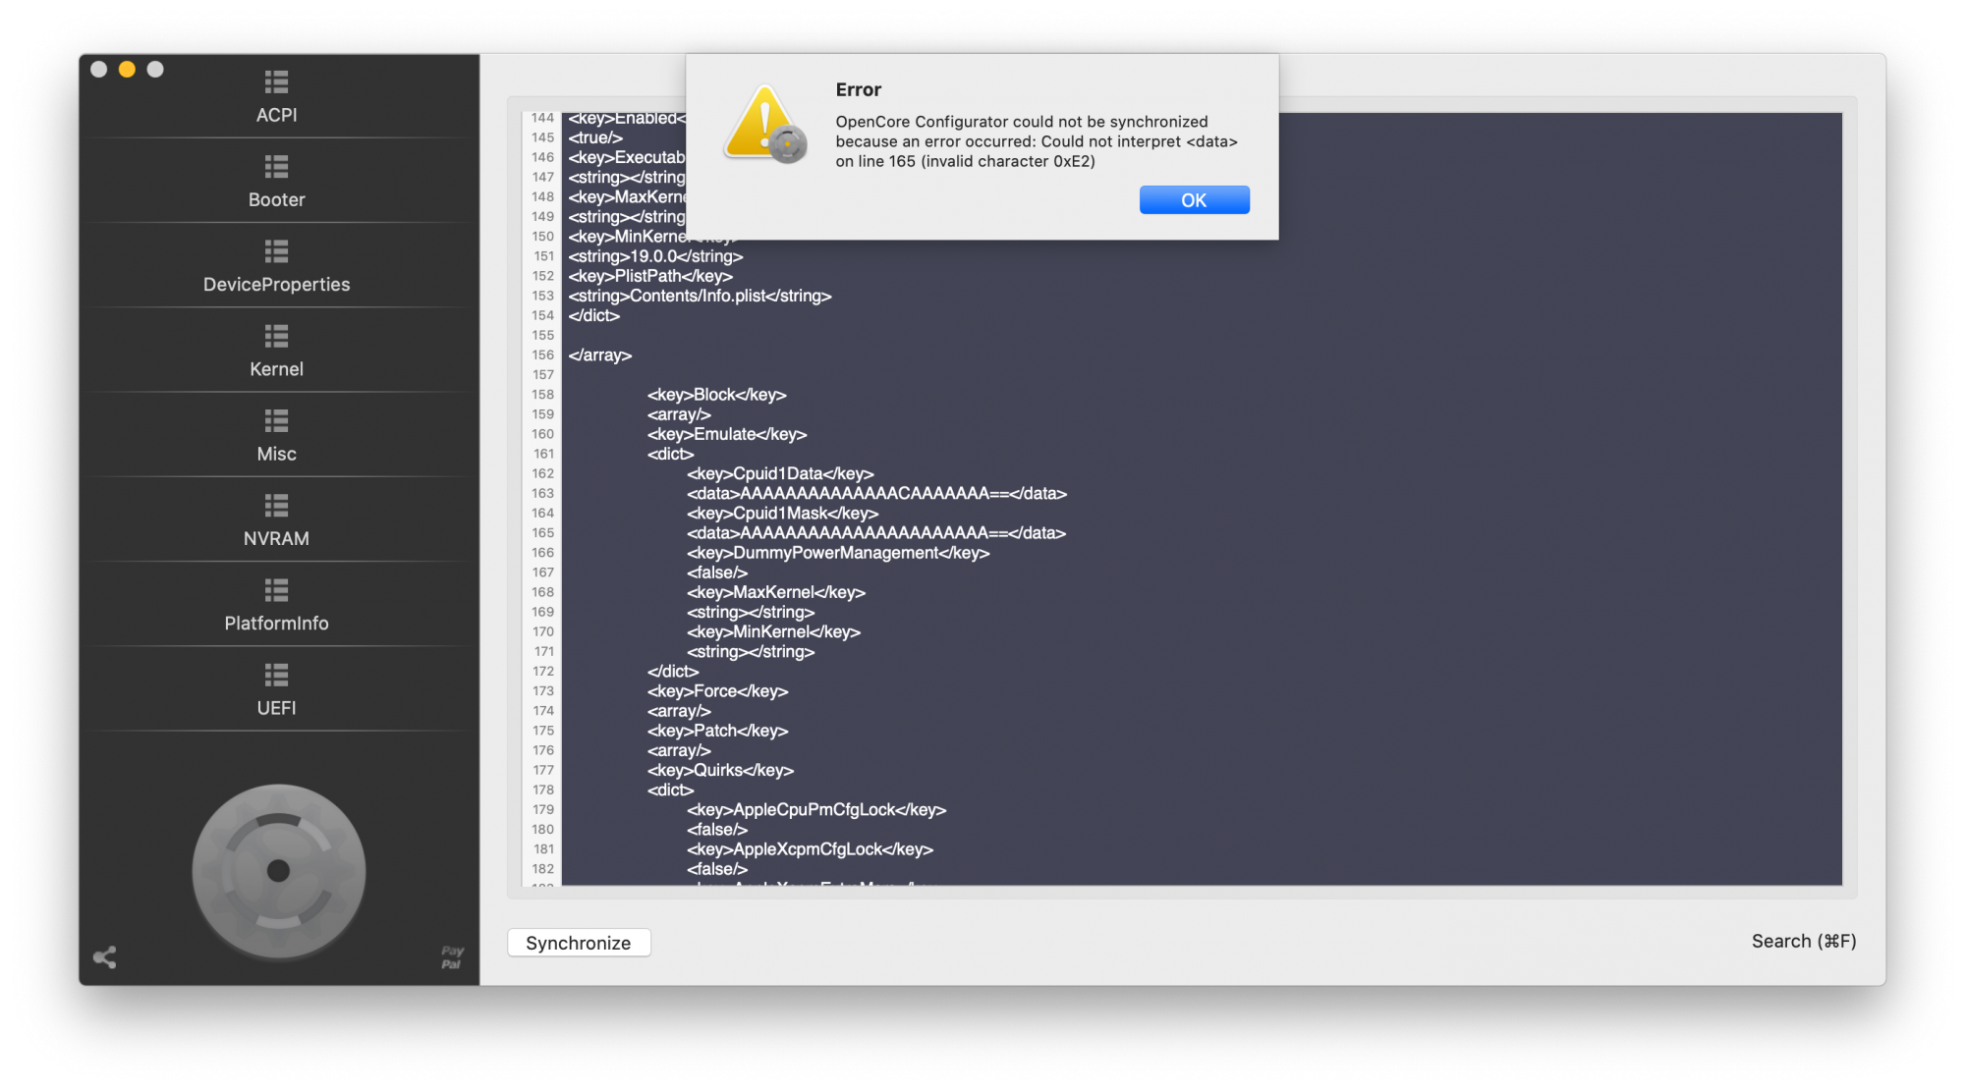Click the DummyPowerManagement key line

tap(838, 553)
